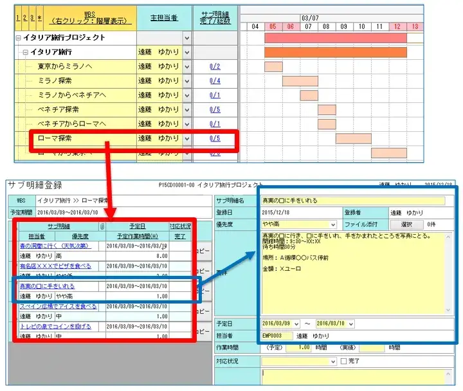Click hierarchy level 1 button in WBS header

[17, 18]
